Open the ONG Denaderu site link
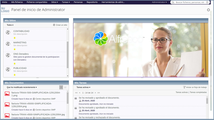 (21, 54)
